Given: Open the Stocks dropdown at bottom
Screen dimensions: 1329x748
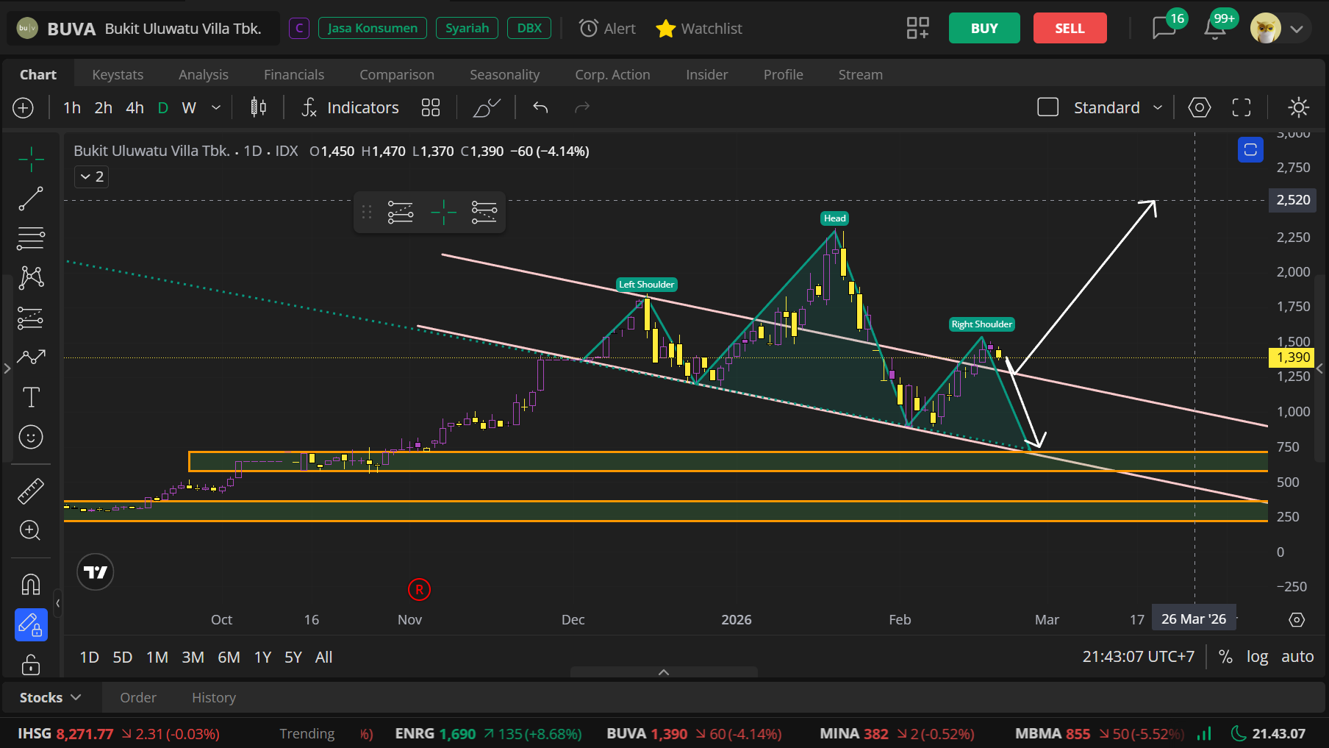Looking at the screenshot, I should coord(50,697).
